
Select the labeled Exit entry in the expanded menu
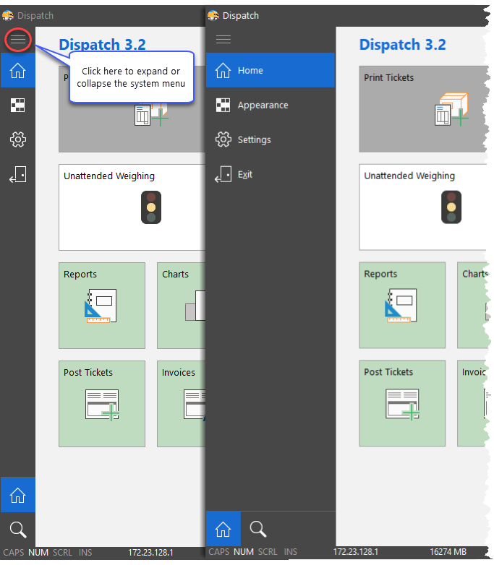271,175
